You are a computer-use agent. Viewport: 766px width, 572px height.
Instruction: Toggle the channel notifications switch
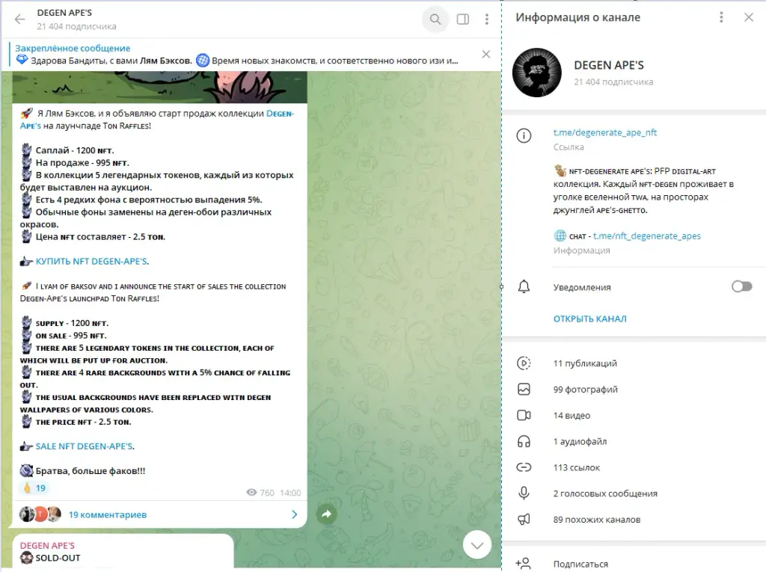pos(741,286)
